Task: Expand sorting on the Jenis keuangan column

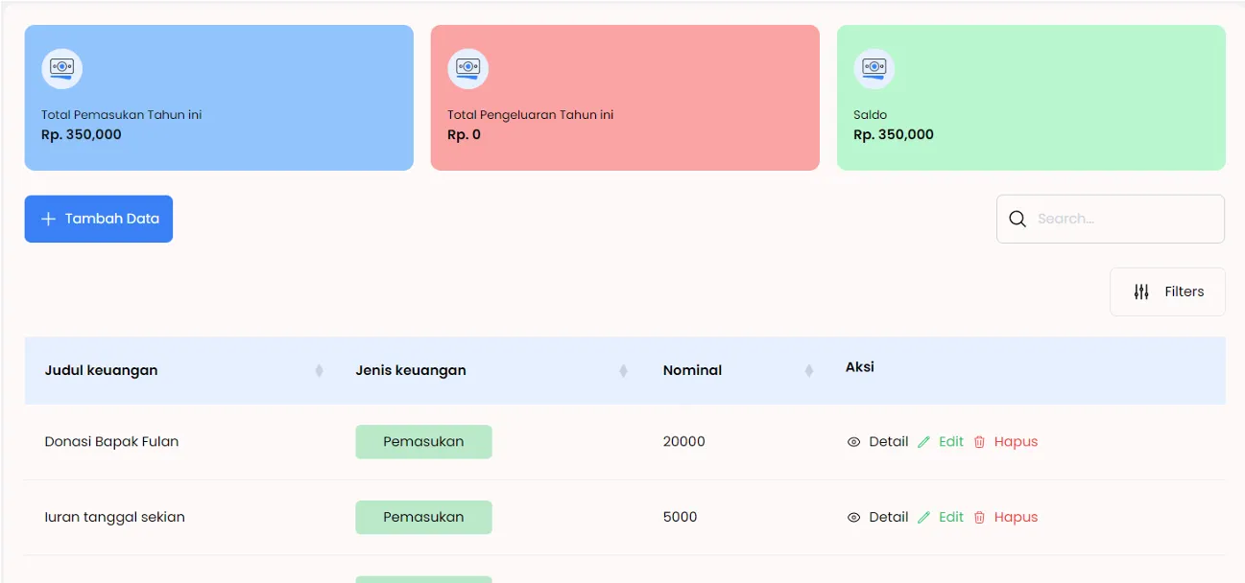Action: (x=624, y=370)
